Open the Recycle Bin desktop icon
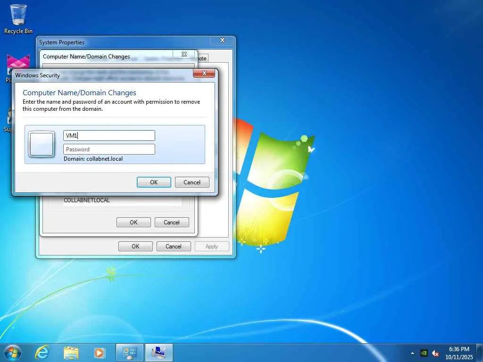 18,18
